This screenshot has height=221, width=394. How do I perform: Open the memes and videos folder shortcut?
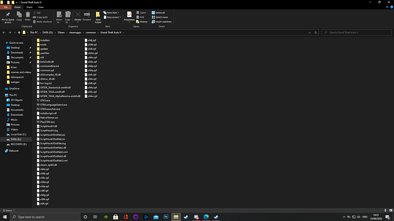coord(21,72)
